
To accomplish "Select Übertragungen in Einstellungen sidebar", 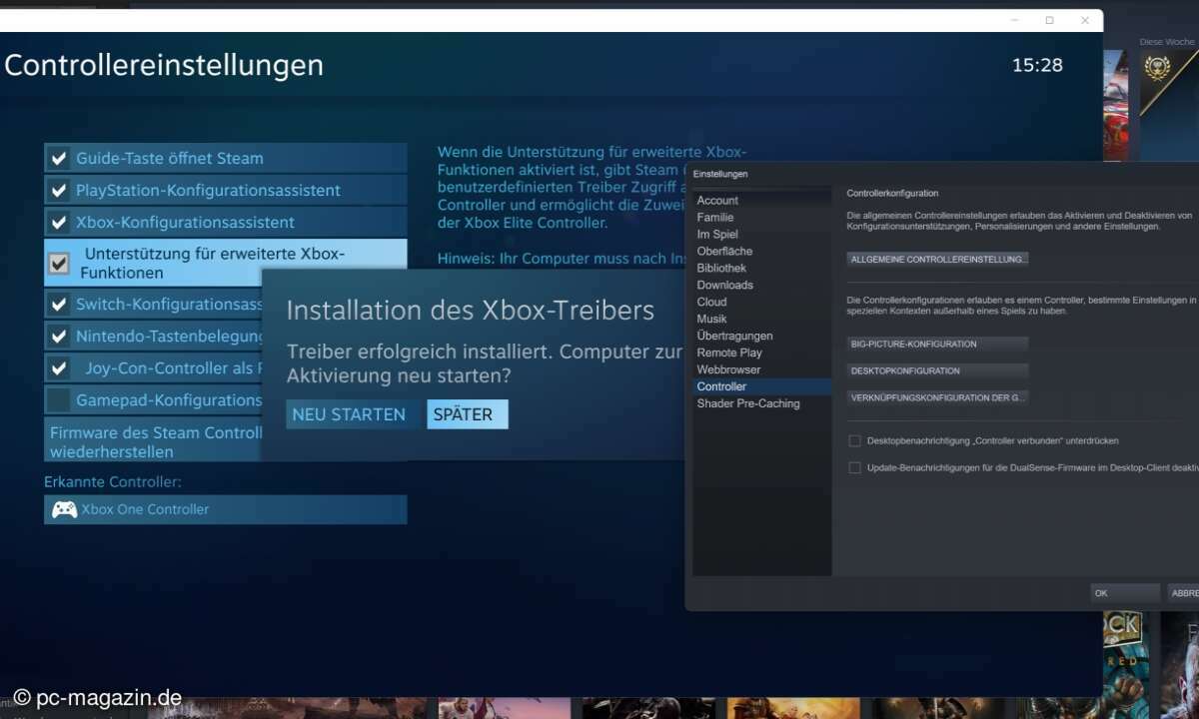I will pyautogui.click(x=734, y=337).
